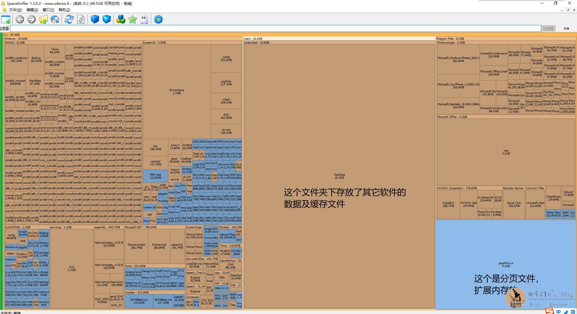Select the Installer2 260.7MB block

[448, 204]
